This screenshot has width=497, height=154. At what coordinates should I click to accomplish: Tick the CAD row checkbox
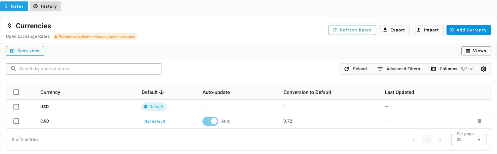(16, 121)
